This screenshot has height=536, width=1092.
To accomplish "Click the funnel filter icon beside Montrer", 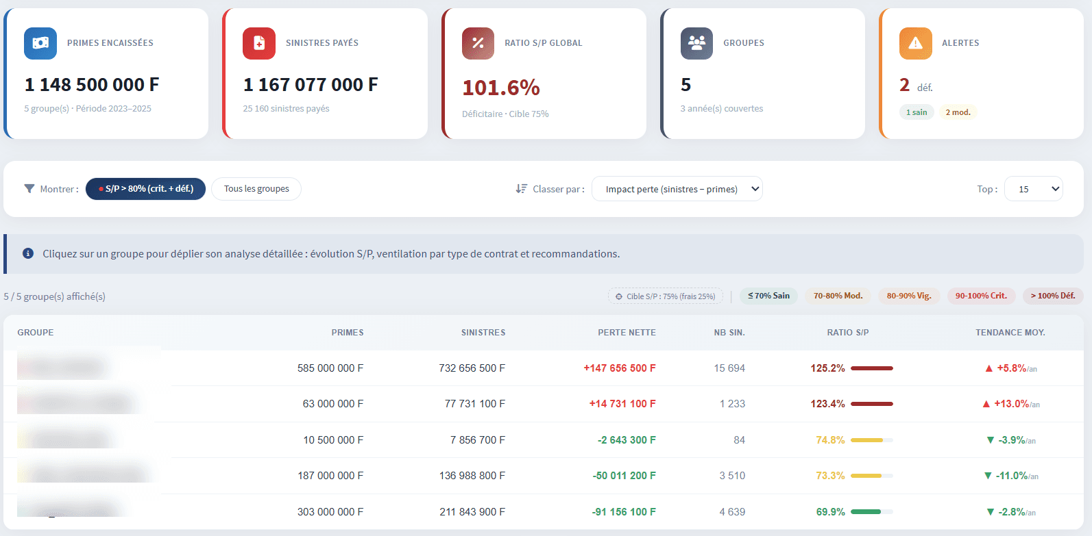I will [x=29, y=189].
